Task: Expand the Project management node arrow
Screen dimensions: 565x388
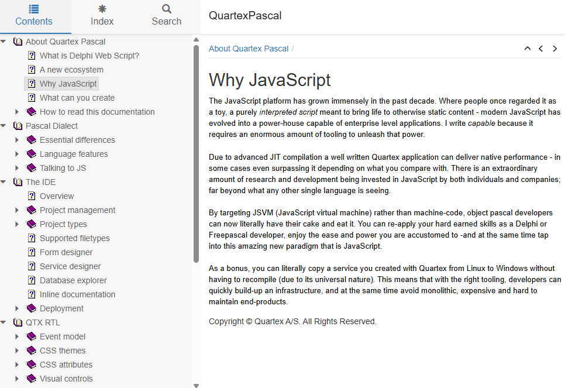Action: (17, 210)
